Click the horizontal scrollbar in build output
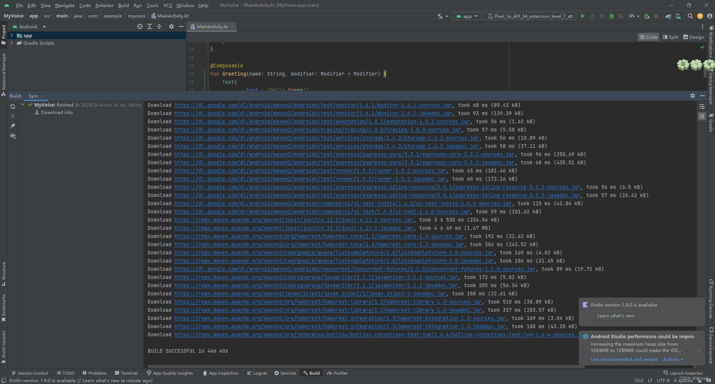715x384 pixels. (x=366, y=366)
